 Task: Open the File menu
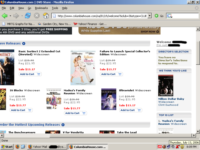4,8
